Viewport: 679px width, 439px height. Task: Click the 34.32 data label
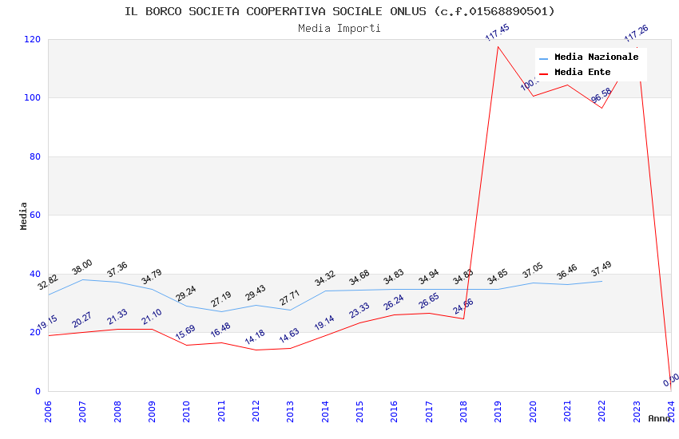coord(325,278)
